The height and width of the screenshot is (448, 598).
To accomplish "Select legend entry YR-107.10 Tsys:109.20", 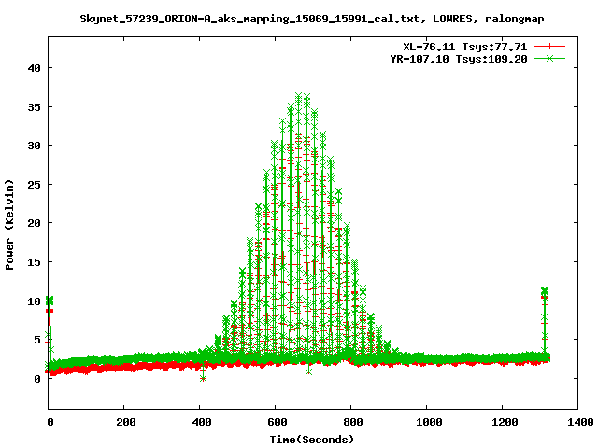I will [459, 59].
